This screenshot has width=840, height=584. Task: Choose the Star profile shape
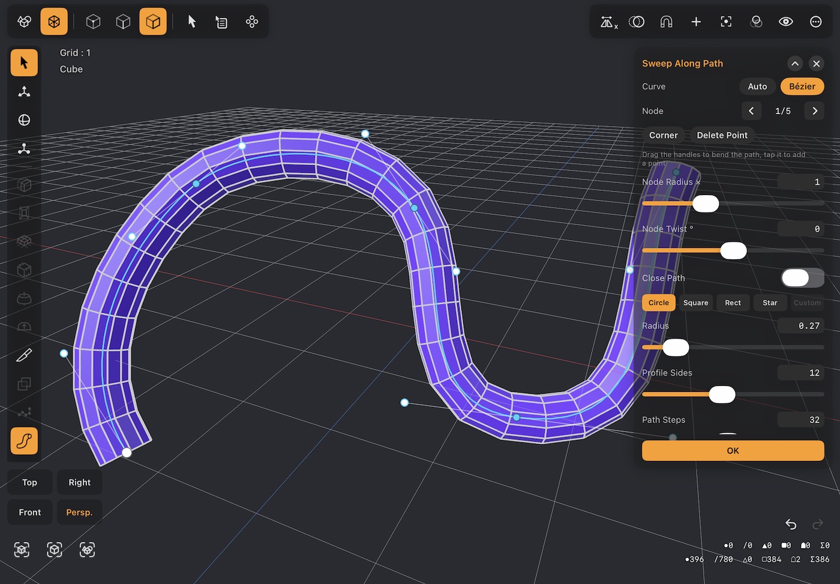(x=770, y=303)
